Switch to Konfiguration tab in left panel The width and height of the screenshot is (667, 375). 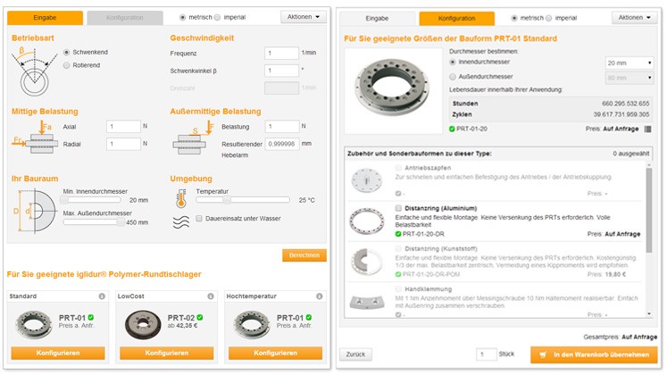coord(125,18)
